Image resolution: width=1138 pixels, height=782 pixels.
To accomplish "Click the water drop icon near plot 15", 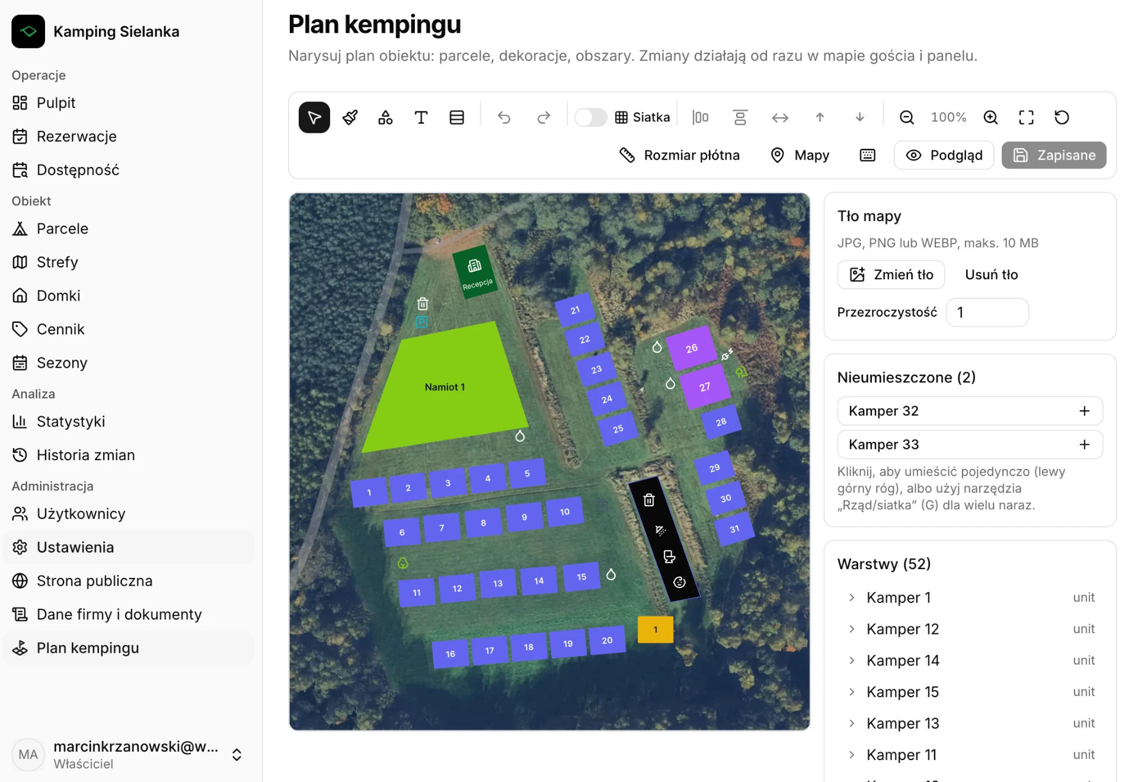I will click(x=611, y=574).
